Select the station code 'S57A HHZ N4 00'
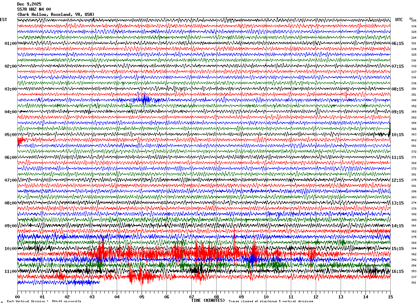 pyautogui.click(x=34, y=9)
